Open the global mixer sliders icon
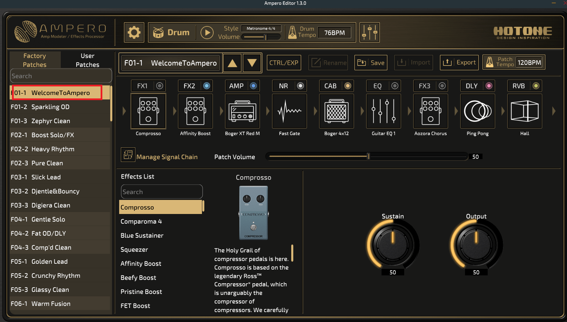The height and width of the screenshot is (322, 567). coord(370,33)
